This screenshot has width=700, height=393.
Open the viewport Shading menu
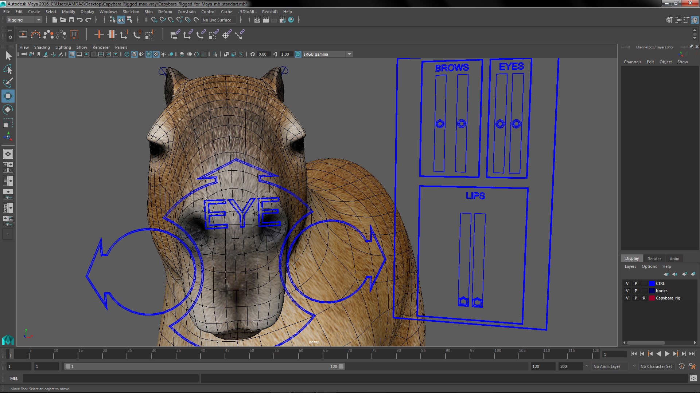(x=42, y=47)
